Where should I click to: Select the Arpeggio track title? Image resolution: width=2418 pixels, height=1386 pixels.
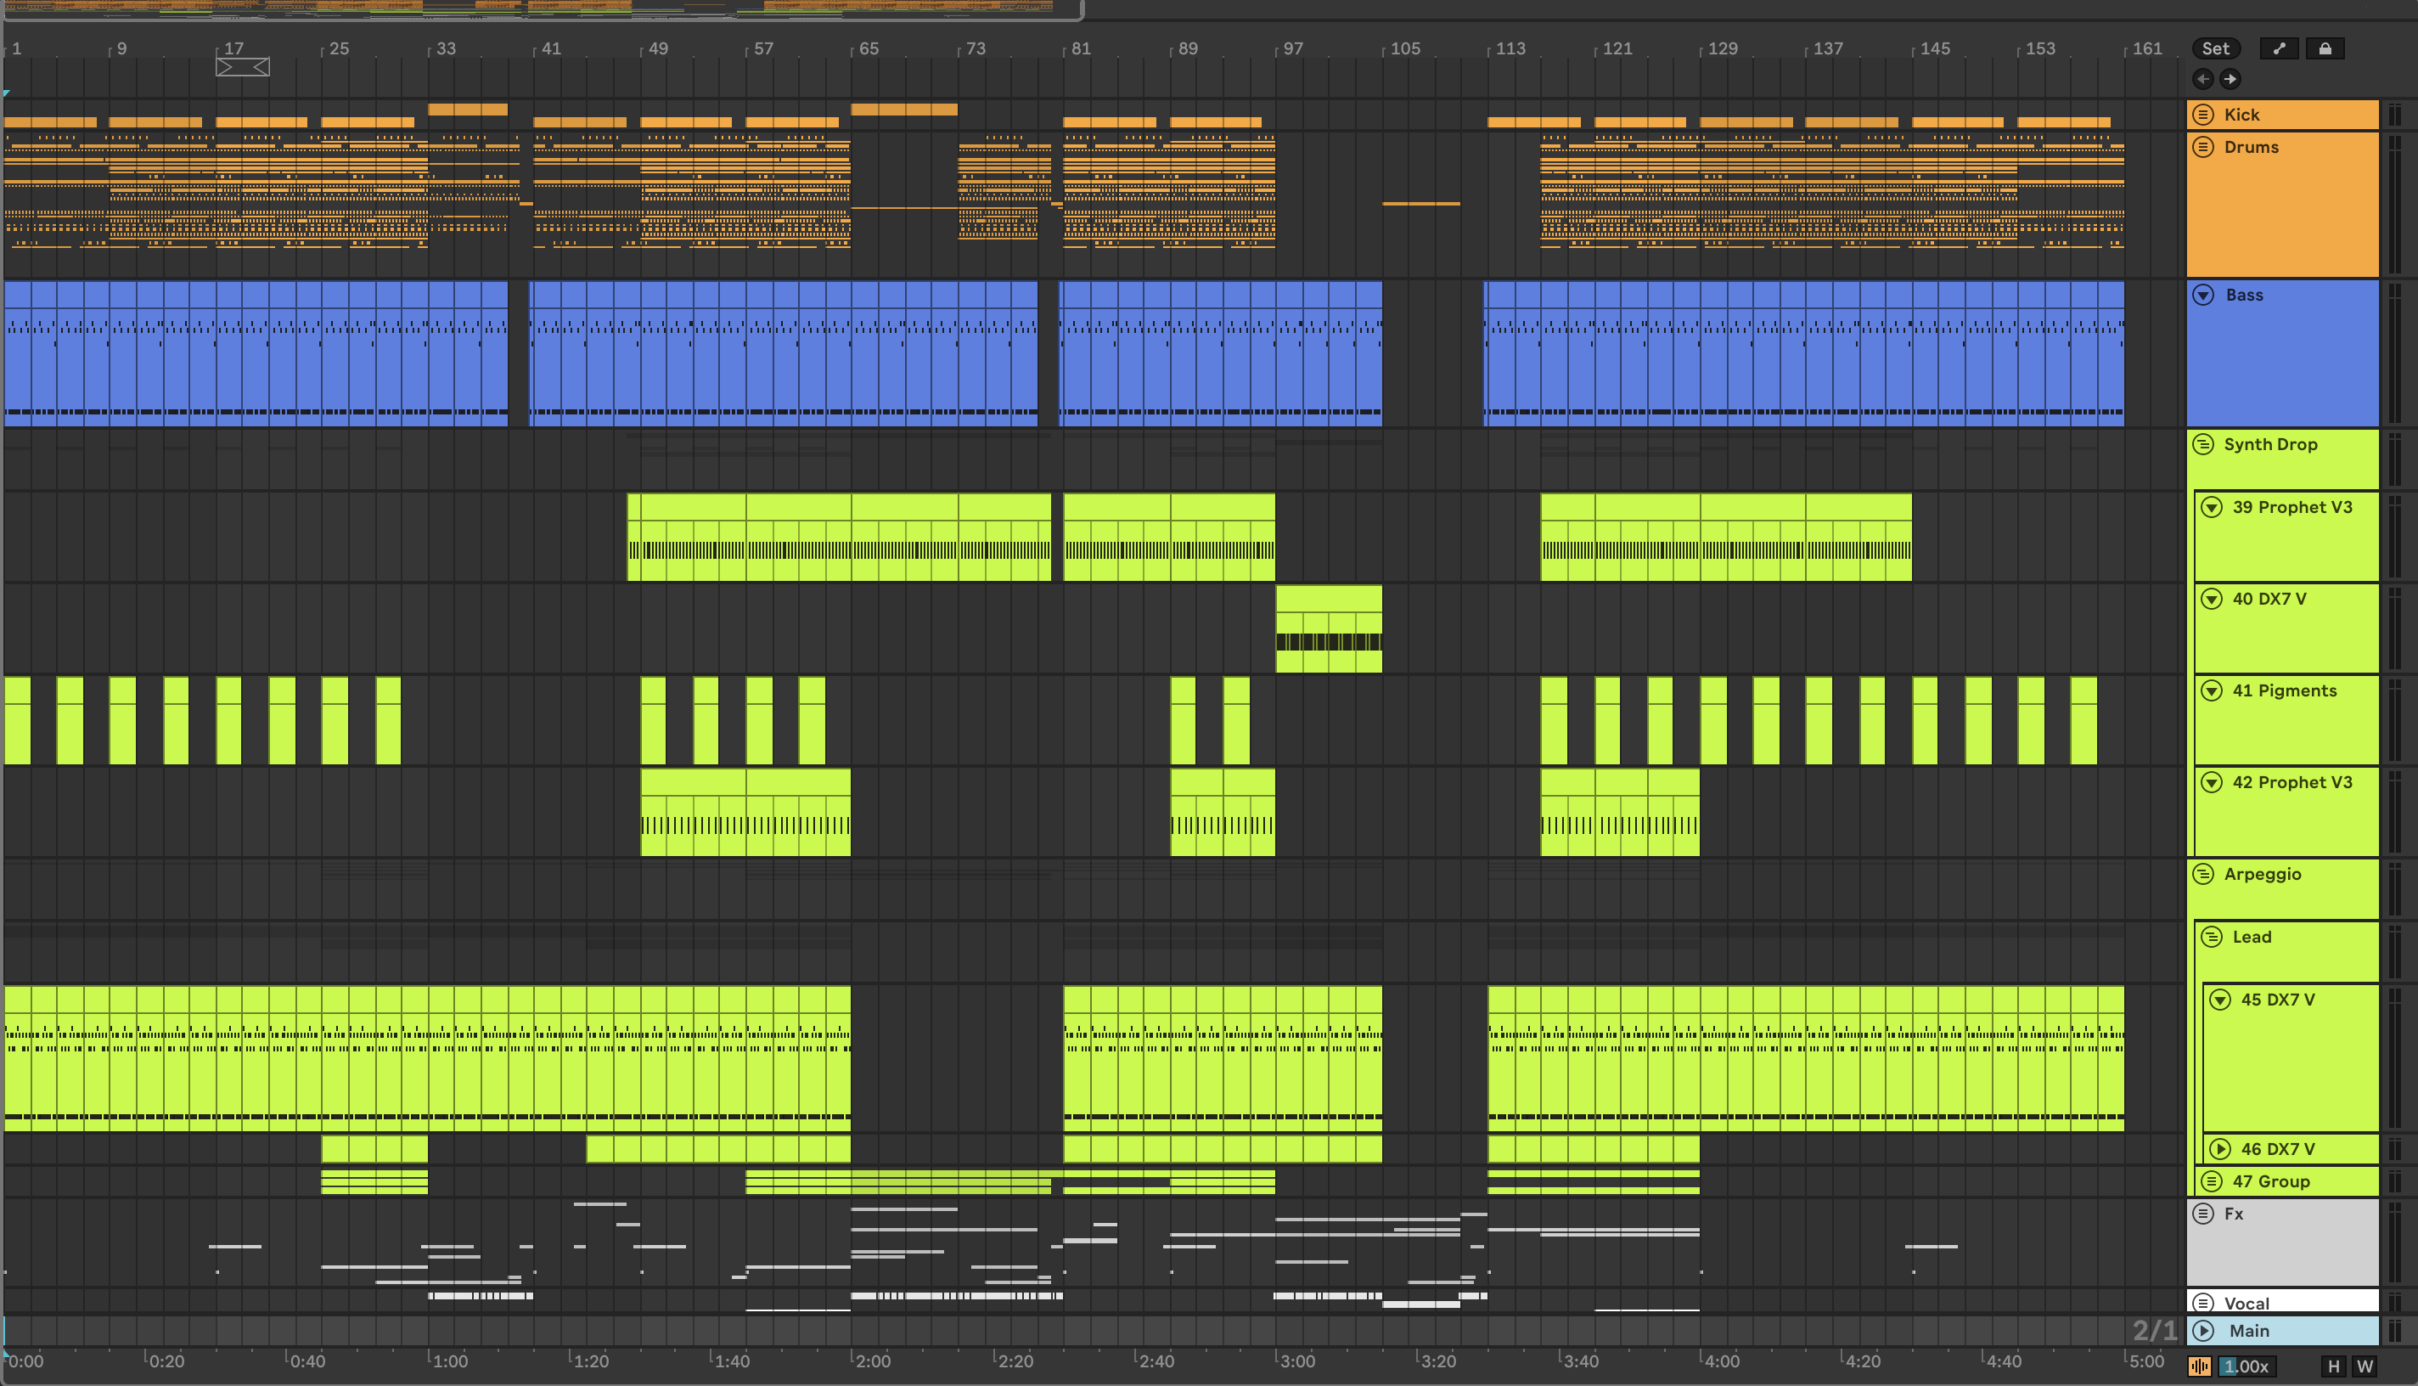click(2262, 874)
